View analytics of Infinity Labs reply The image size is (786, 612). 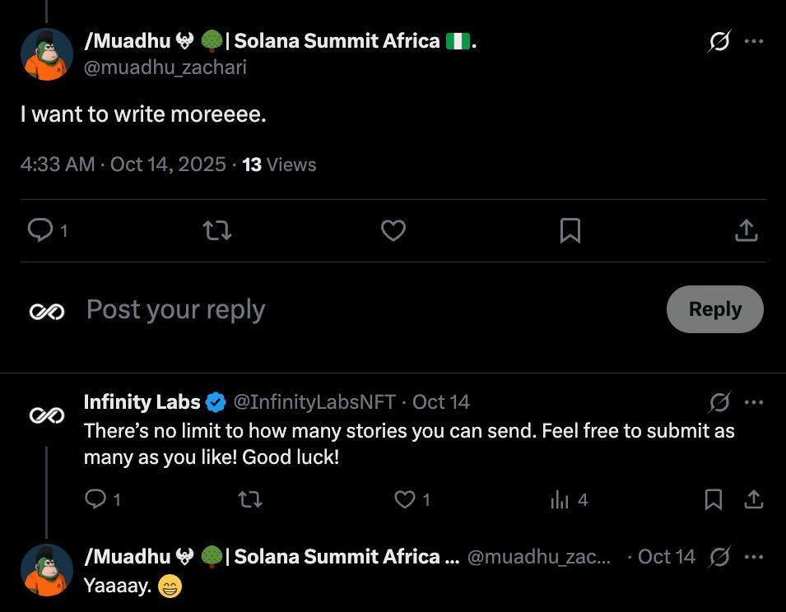pos(560,499)
